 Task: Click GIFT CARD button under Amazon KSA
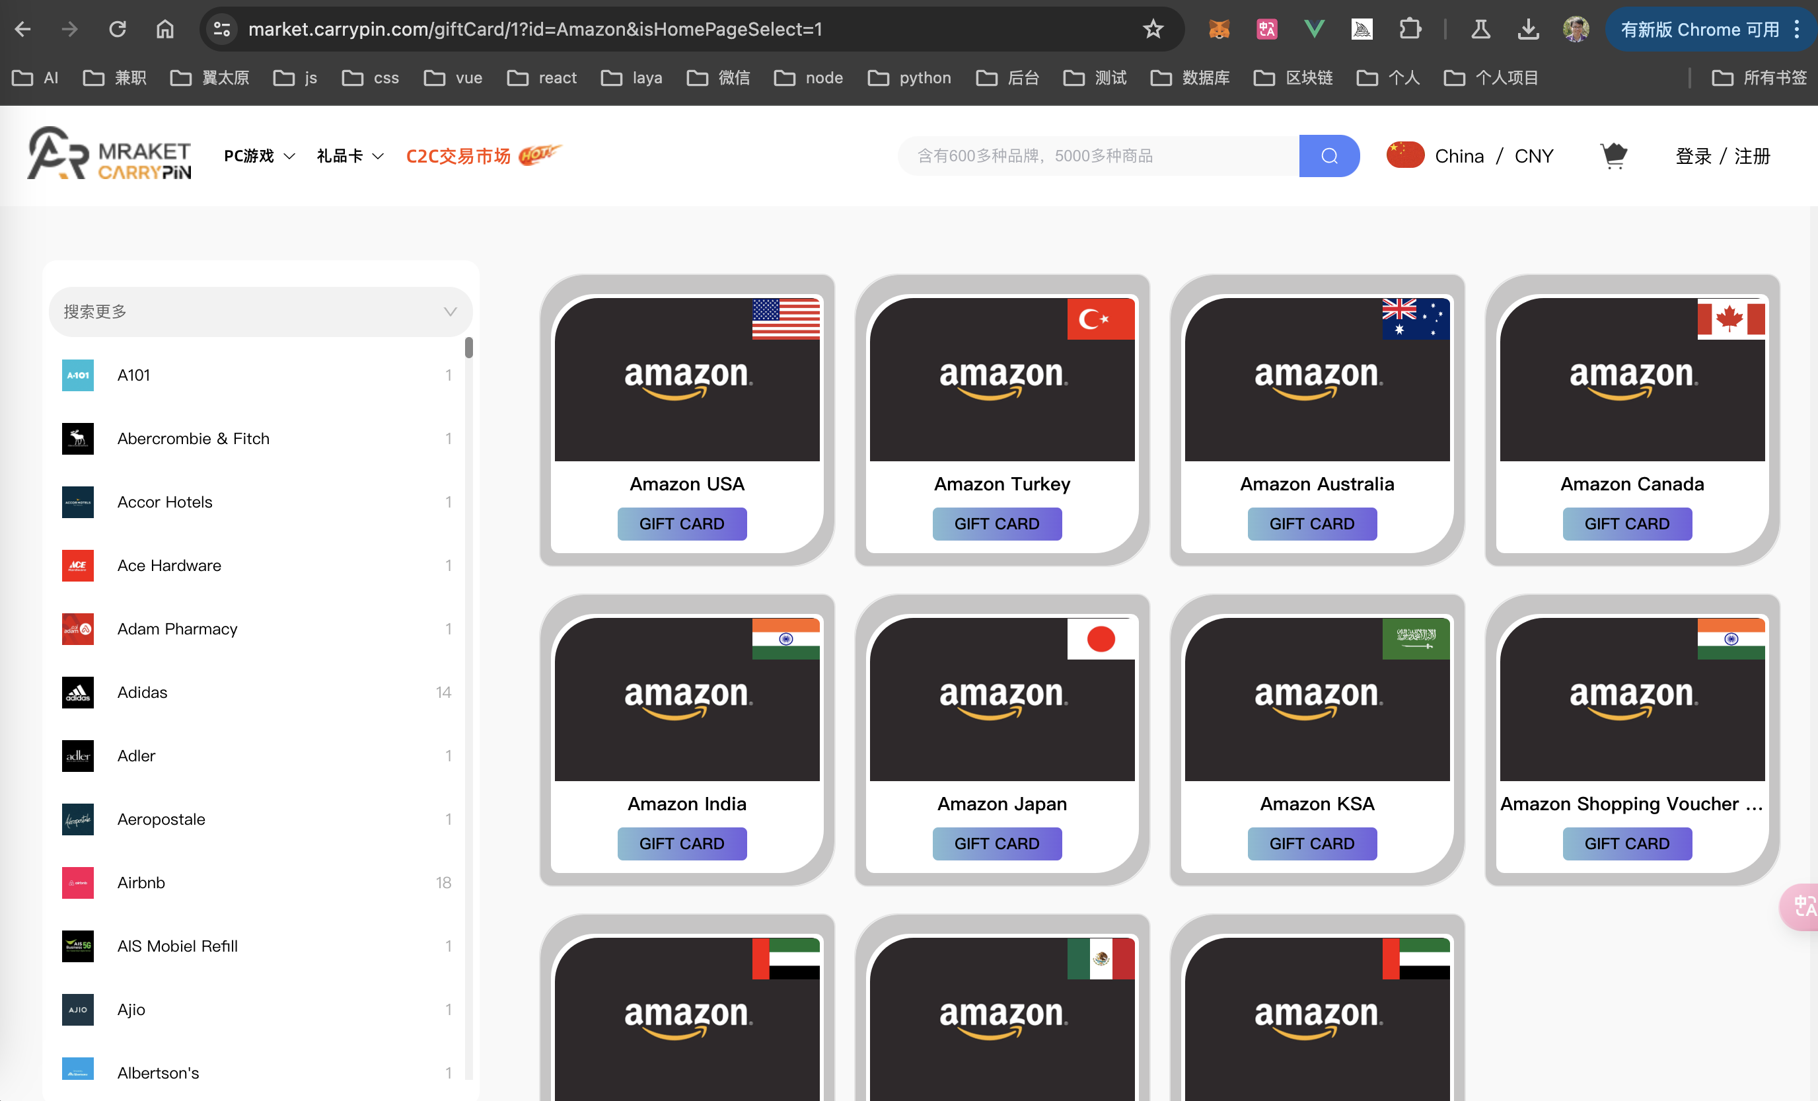point(1312,843)
